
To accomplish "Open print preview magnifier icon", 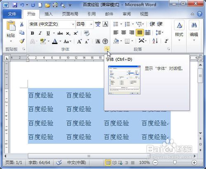I will coord(63,5).
